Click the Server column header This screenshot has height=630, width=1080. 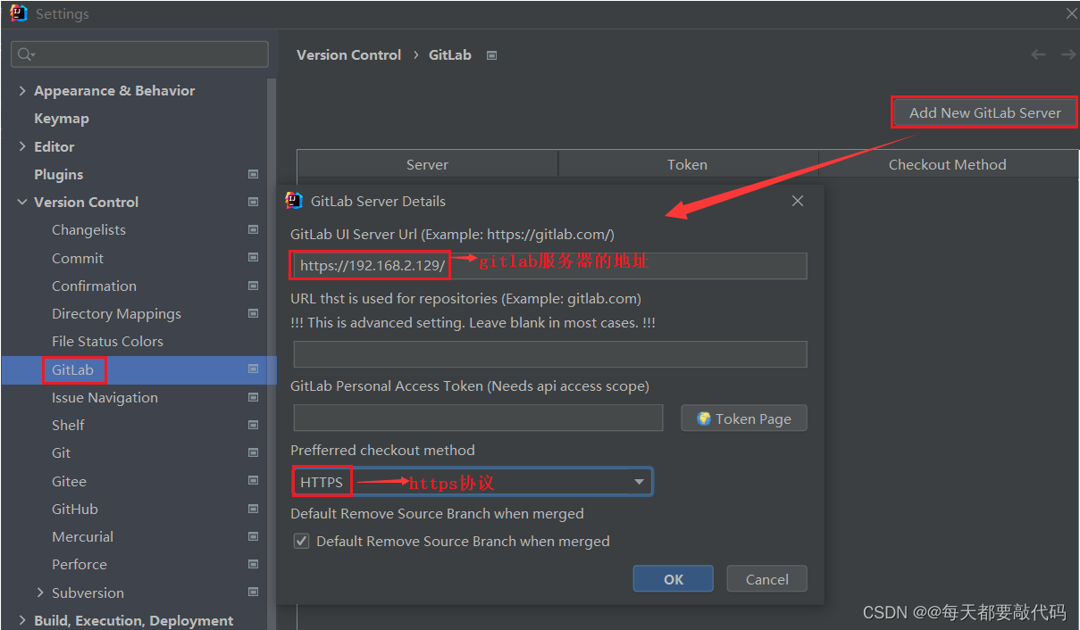(x=427, y=164)
